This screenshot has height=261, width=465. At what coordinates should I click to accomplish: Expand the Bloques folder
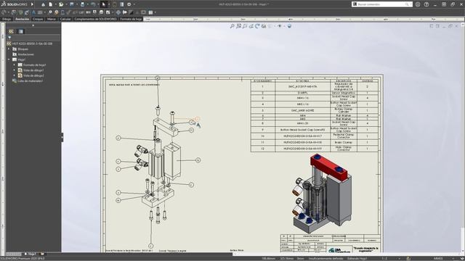[9, 49]
